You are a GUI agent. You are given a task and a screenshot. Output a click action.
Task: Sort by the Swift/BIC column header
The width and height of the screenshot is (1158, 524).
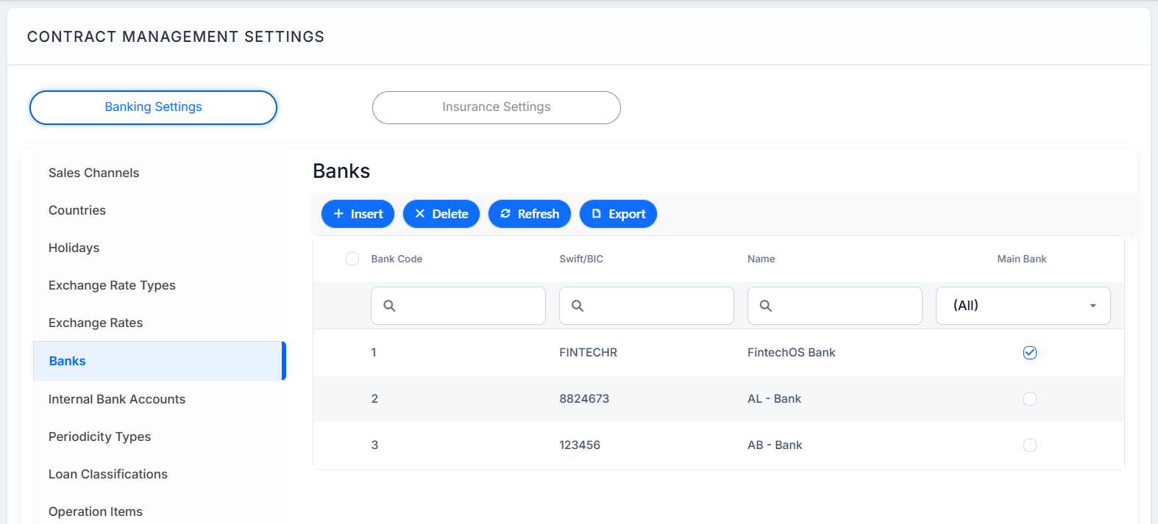click(581, 259)
